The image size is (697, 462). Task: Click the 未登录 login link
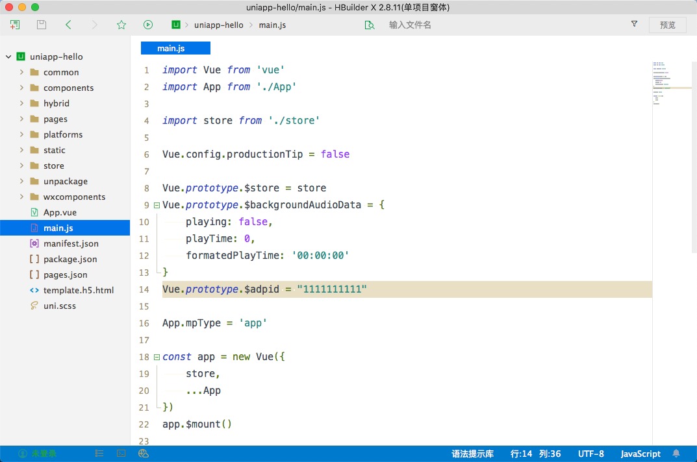click(x=44, y=454)
